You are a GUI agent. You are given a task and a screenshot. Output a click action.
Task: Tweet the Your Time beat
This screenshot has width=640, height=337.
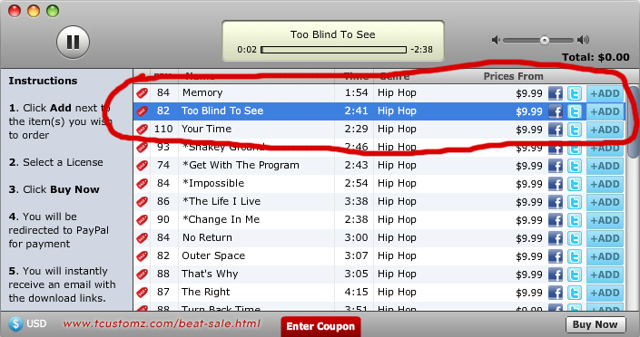(575, 130)
